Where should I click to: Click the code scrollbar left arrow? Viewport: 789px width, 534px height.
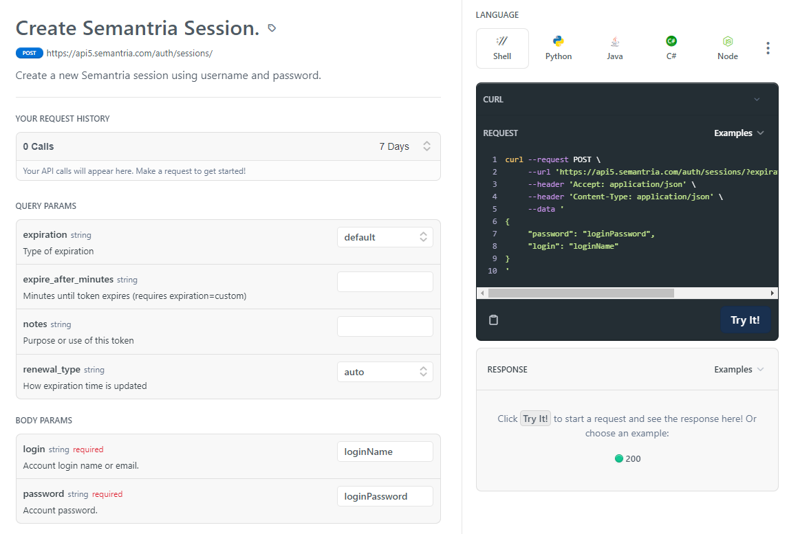[x=483, y=293]
